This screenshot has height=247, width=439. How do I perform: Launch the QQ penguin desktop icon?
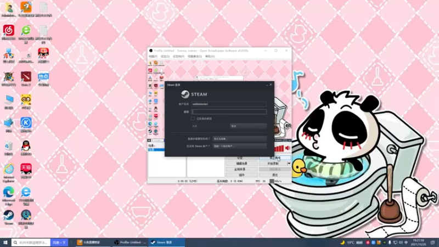pos(26,146)
